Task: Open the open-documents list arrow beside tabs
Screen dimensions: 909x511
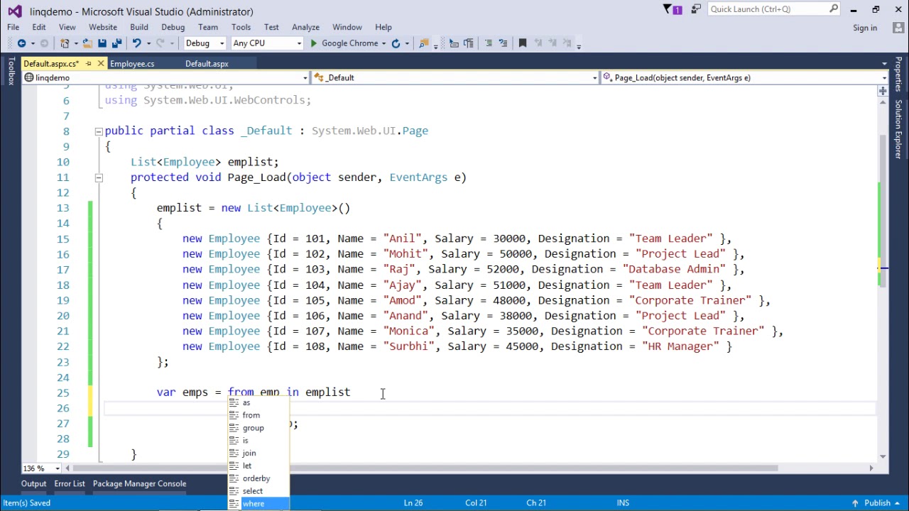Action: pos(884,64)
